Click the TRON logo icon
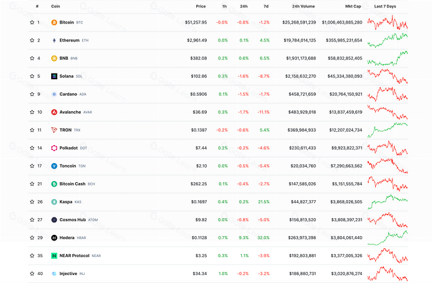Screen dimensions: 432x283 pos(54,130)
